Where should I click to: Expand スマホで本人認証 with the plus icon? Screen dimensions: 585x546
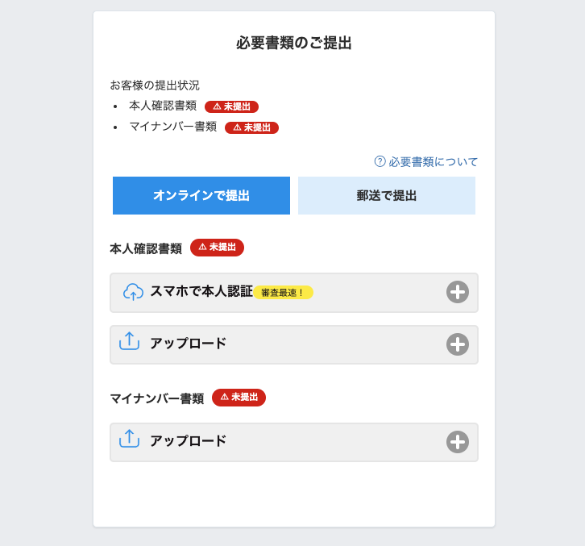[x=457, y=292]
